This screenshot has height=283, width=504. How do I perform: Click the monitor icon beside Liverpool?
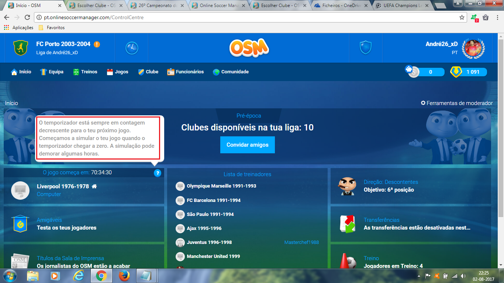click(x=20, y=190)
